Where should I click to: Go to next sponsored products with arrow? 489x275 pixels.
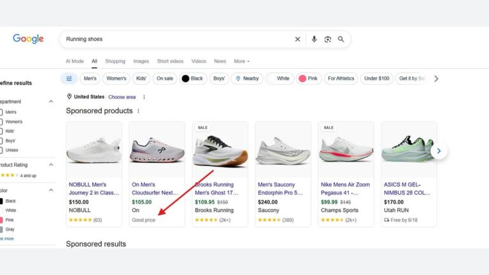439,151
